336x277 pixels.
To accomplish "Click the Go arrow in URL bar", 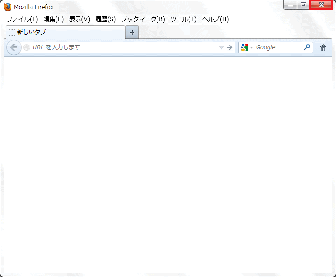I will (x=230, y=47).
